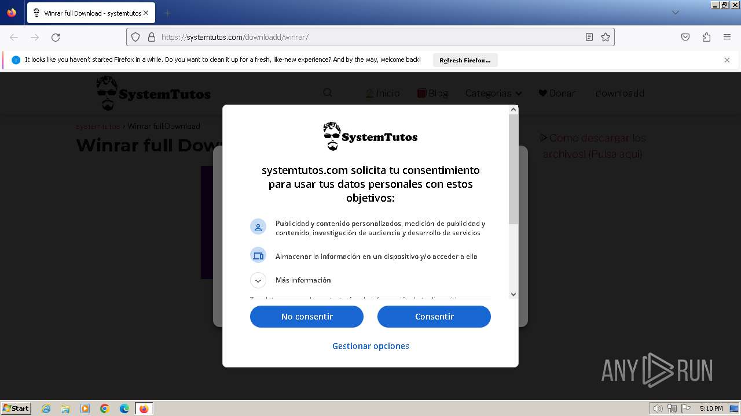741x416 pixels.
Task: Click the Firefox logo in title bar
Action: (x=12, y=12)
